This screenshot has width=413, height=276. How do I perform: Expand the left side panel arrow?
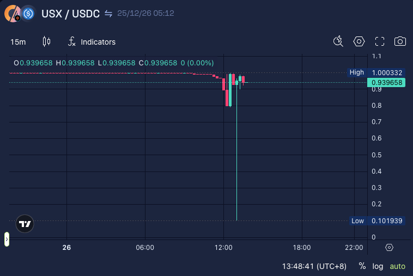pyautogui.click(x=7, y=238)
